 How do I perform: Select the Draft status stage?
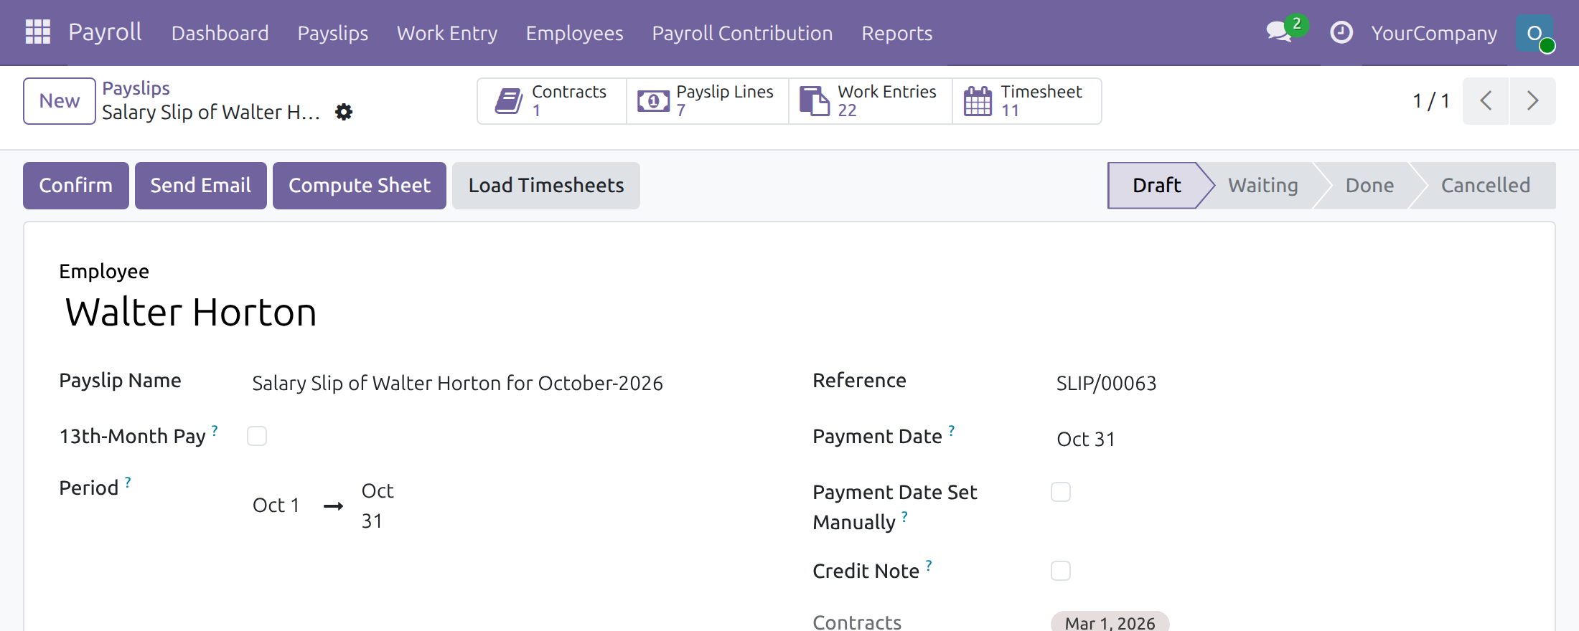pyautogui.click(x=1157, y=186)
